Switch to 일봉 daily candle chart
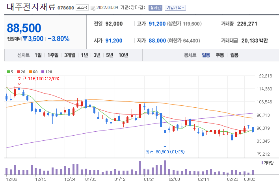 point(206,55)
